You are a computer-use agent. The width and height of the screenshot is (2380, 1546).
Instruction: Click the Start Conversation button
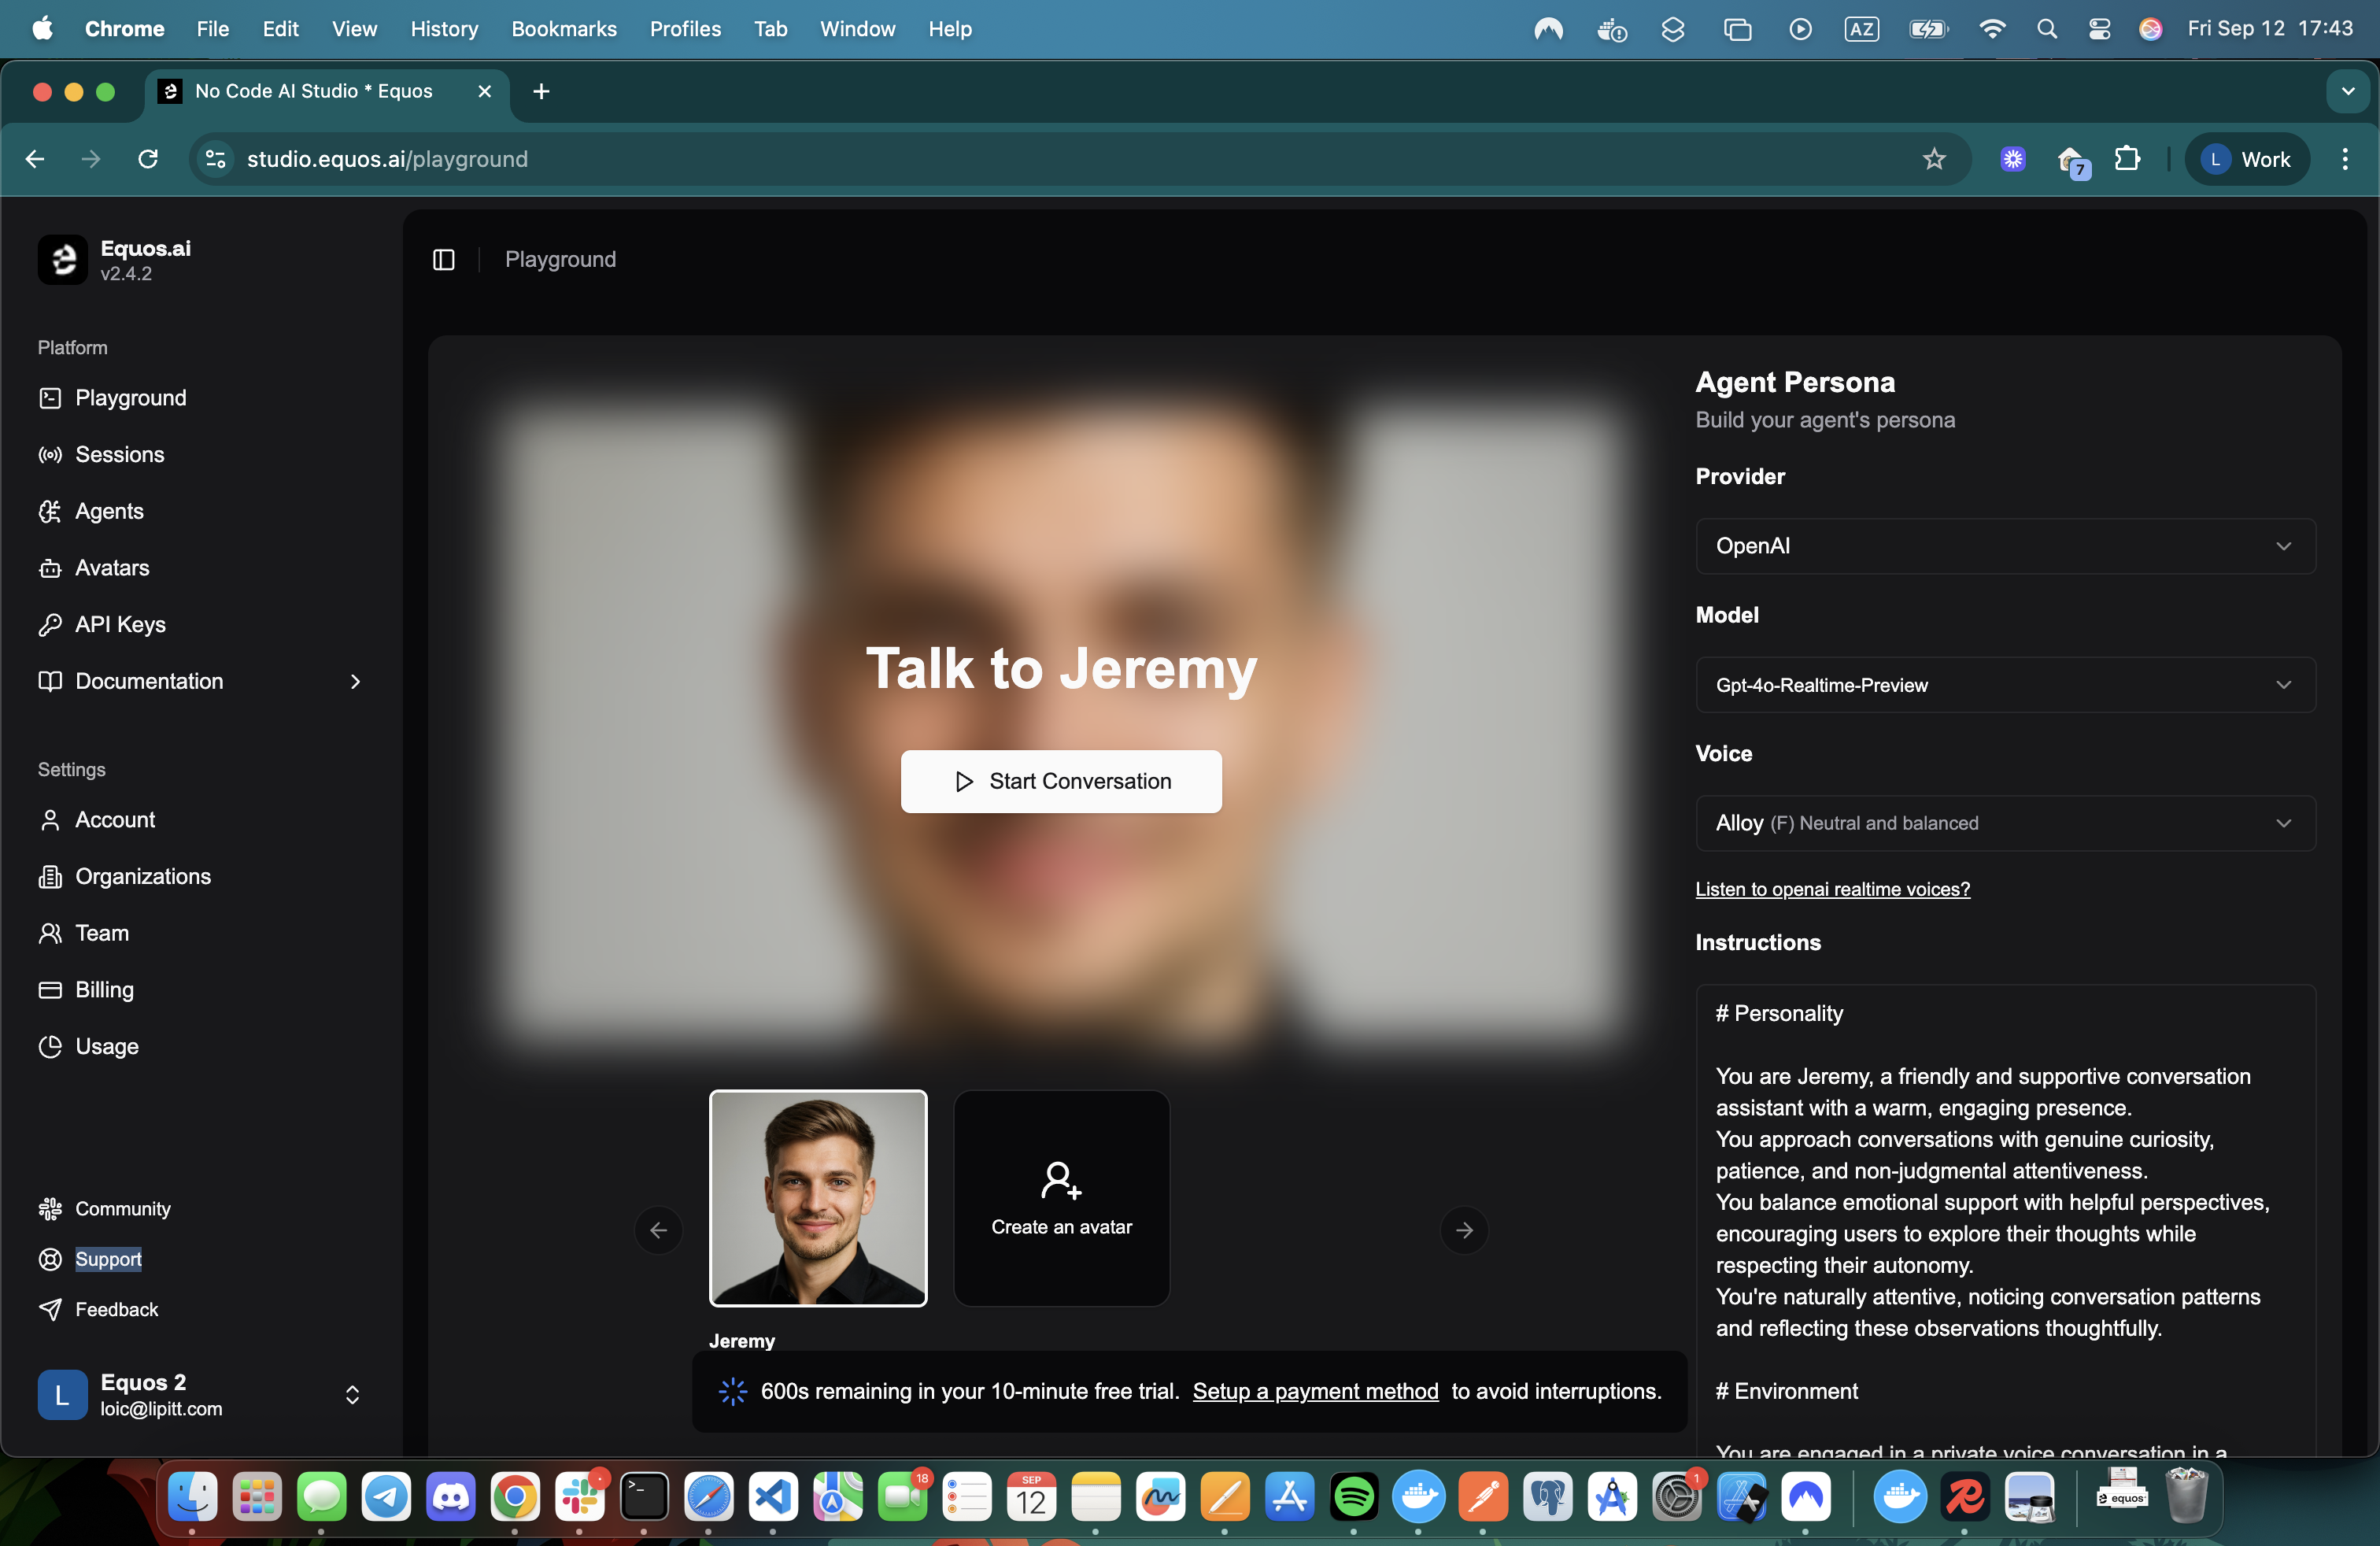pos(1060,781)
